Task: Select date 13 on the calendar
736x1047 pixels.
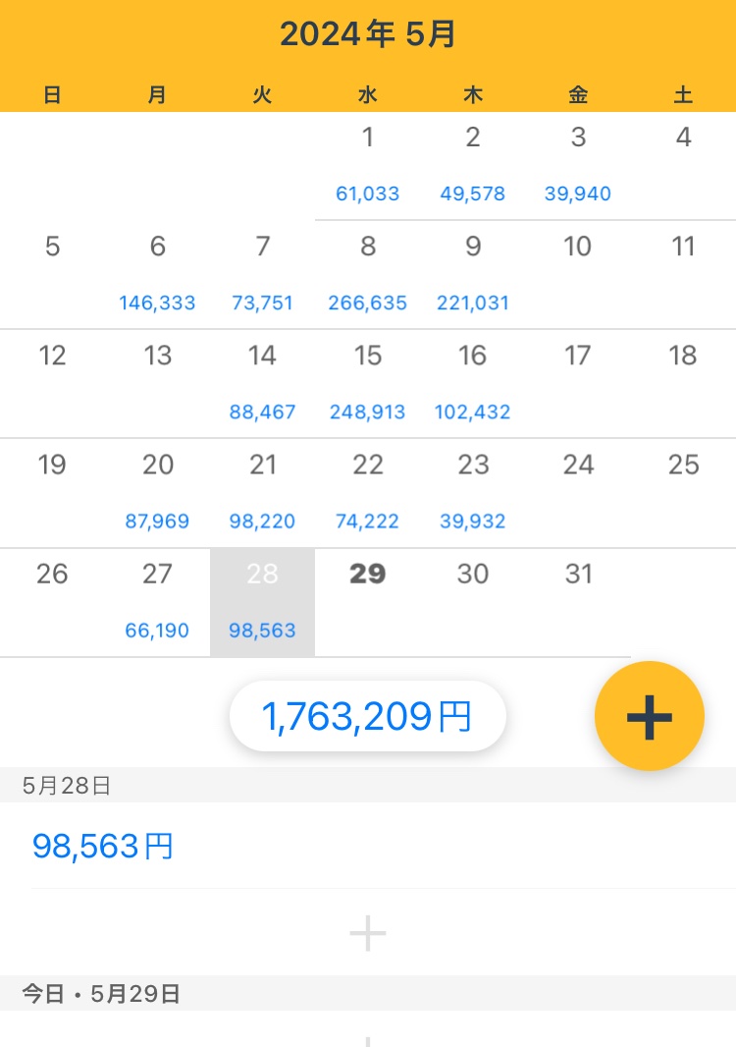Action: click(157, 384)
